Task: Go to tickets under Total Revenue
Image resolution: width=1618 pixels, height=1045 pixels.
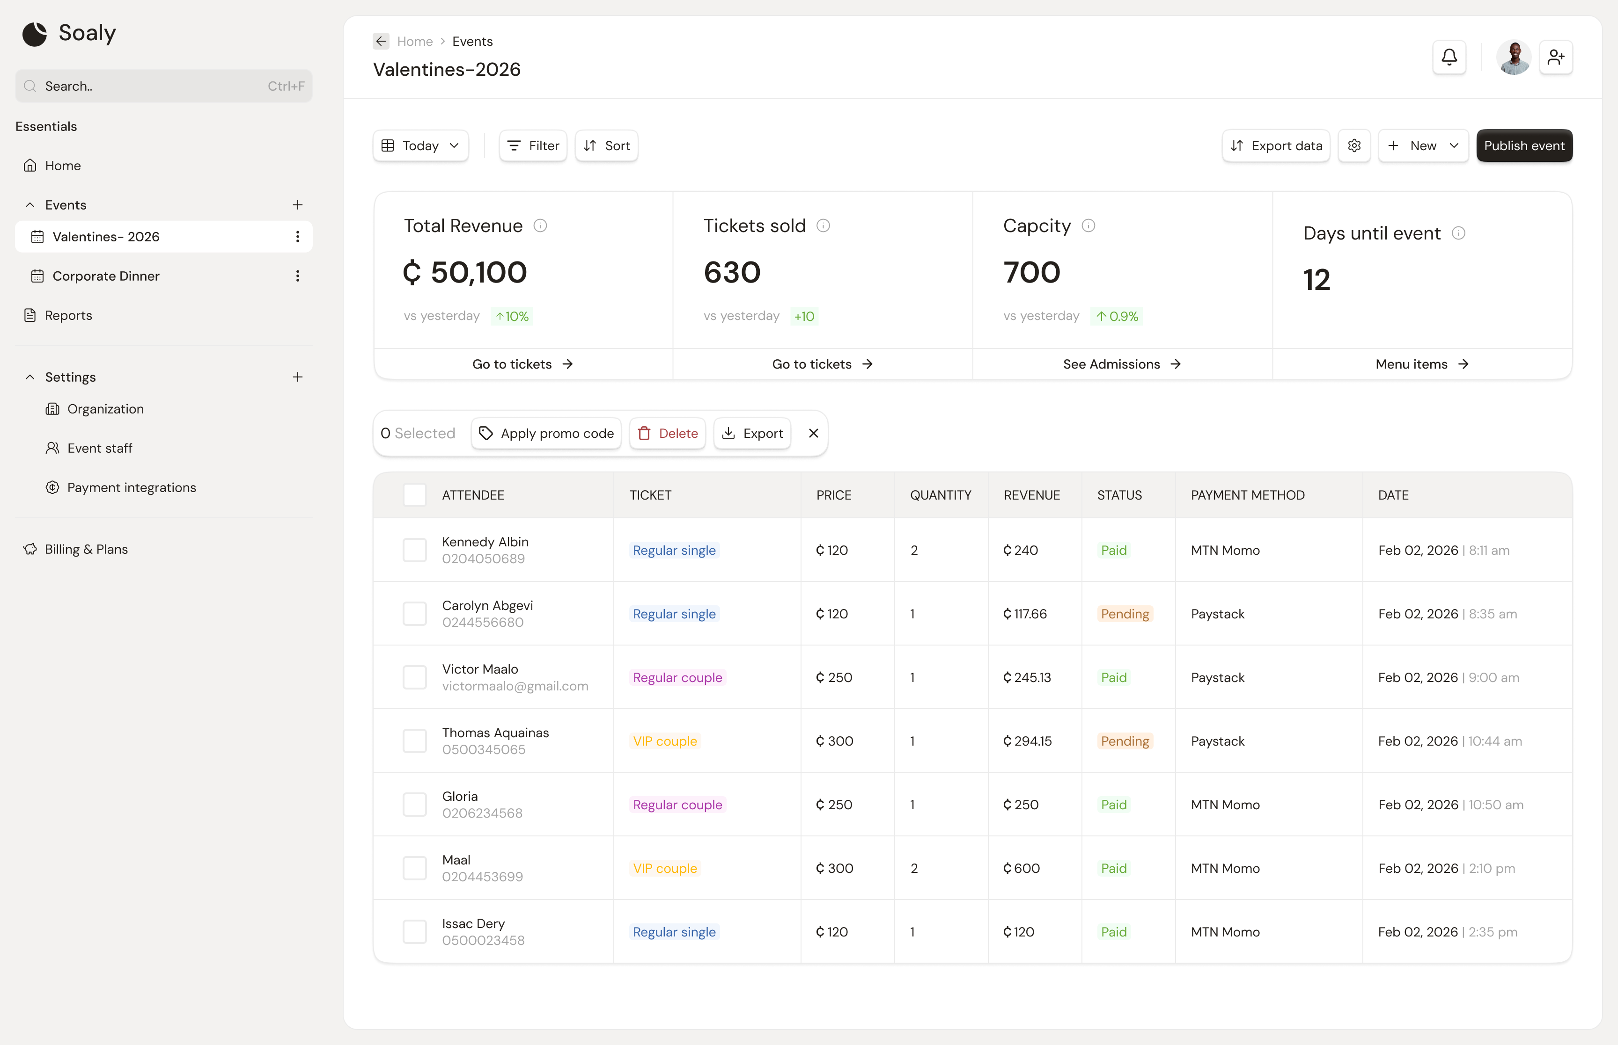Action: tap(523, 364)
